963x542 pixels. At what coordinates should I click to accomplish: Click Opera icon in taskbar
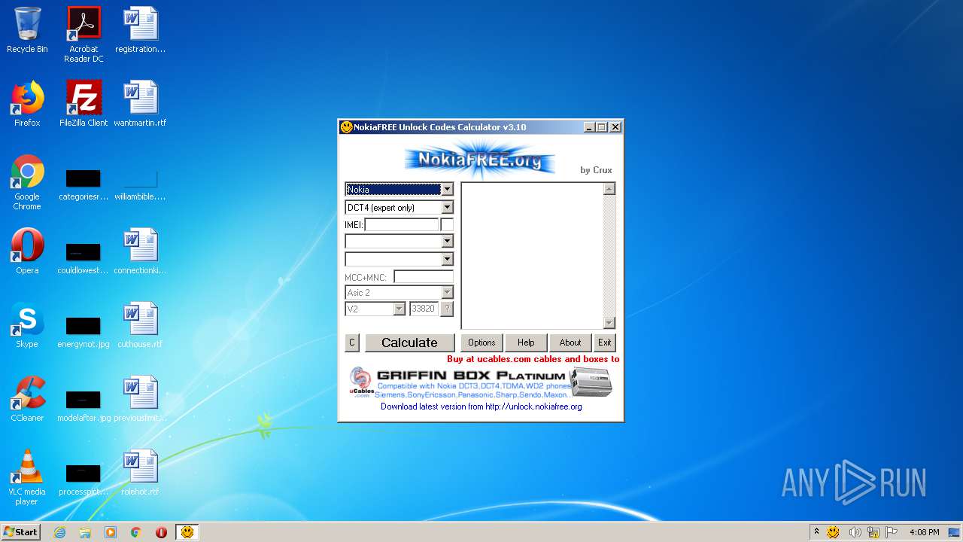(x=161, y=532)
